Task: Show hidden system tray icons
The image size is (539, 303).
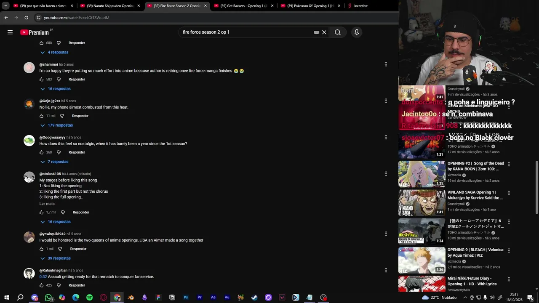Action: click(464, 298)
